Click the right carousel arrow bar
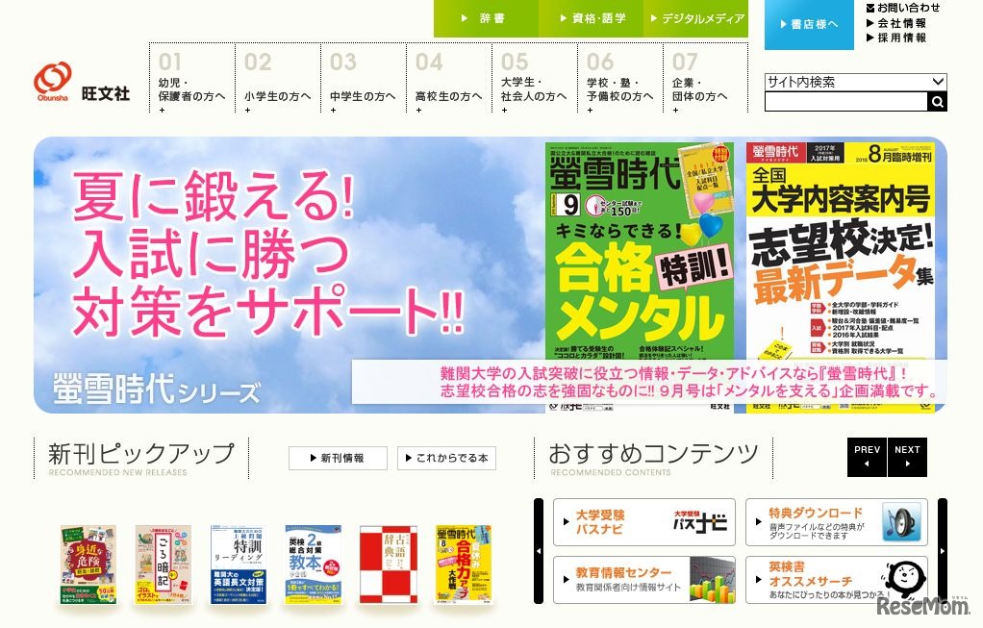 pyautogui.click(x=943, y=551)
